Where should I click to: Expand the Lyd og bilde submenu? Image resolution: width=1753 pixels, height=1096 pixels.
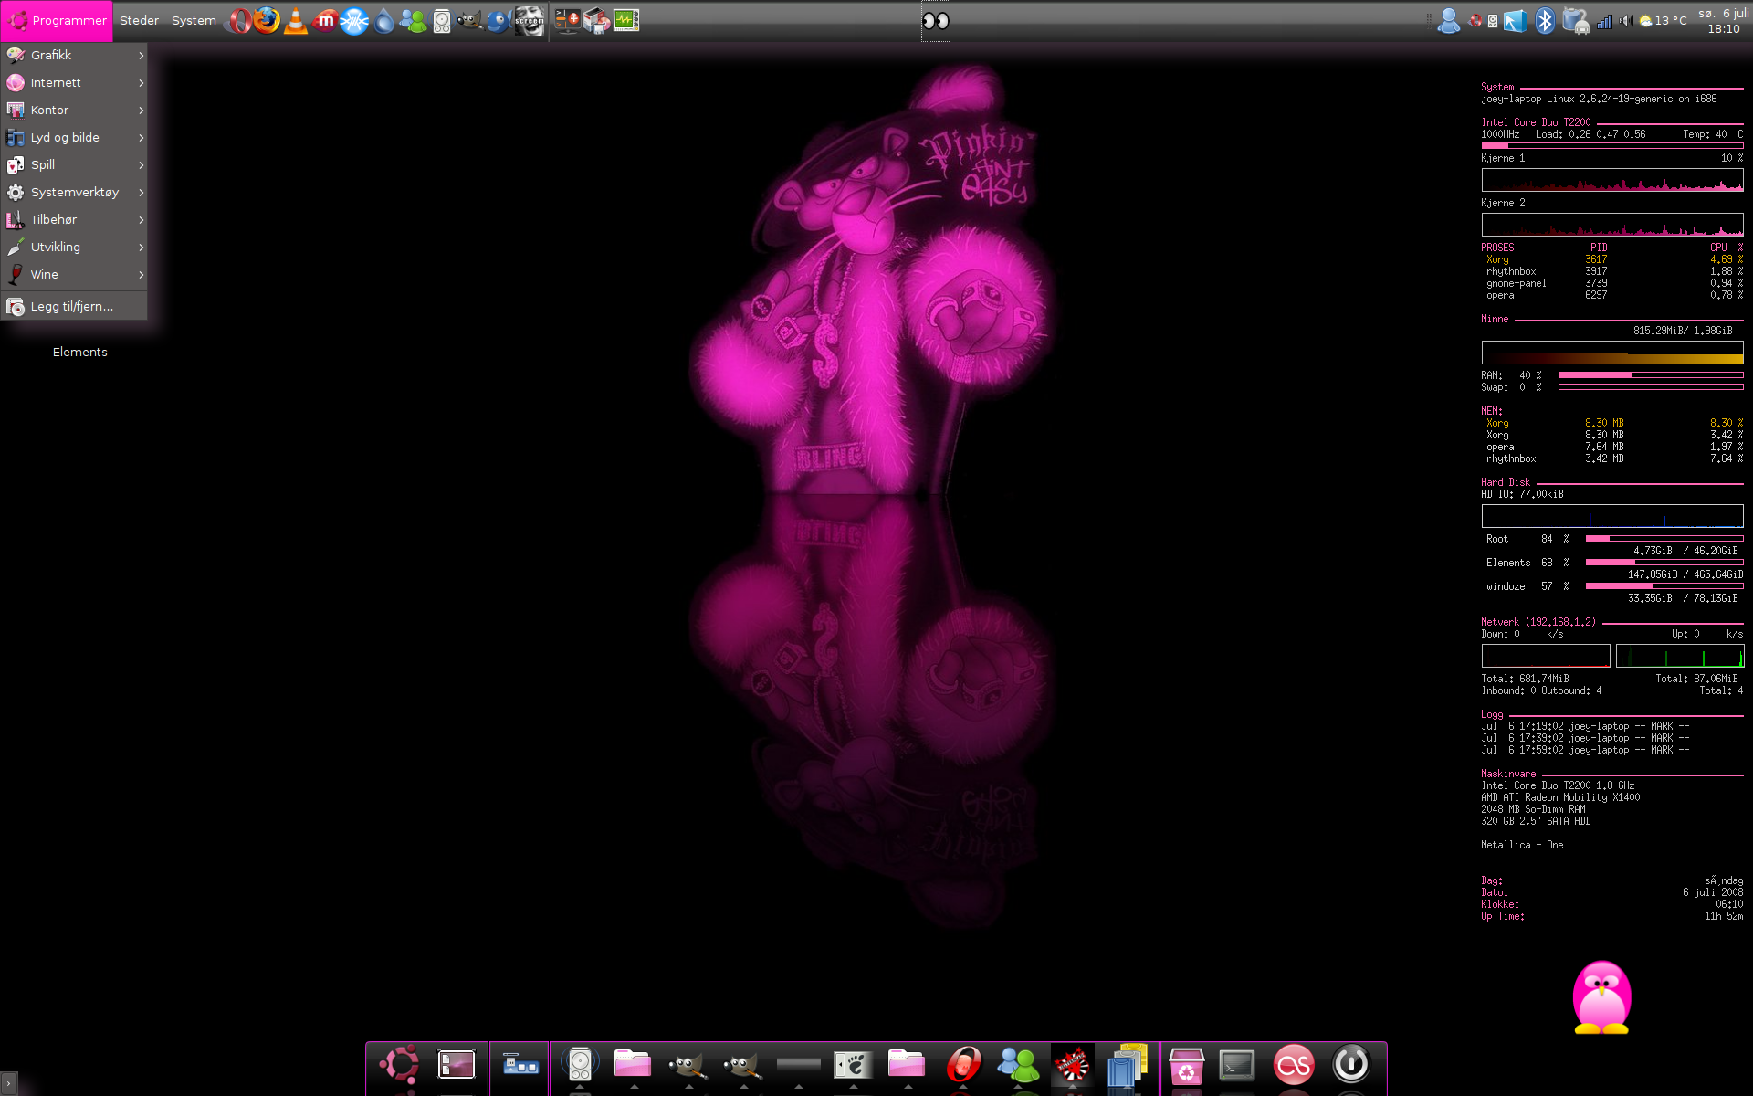(x=74, y=137)
